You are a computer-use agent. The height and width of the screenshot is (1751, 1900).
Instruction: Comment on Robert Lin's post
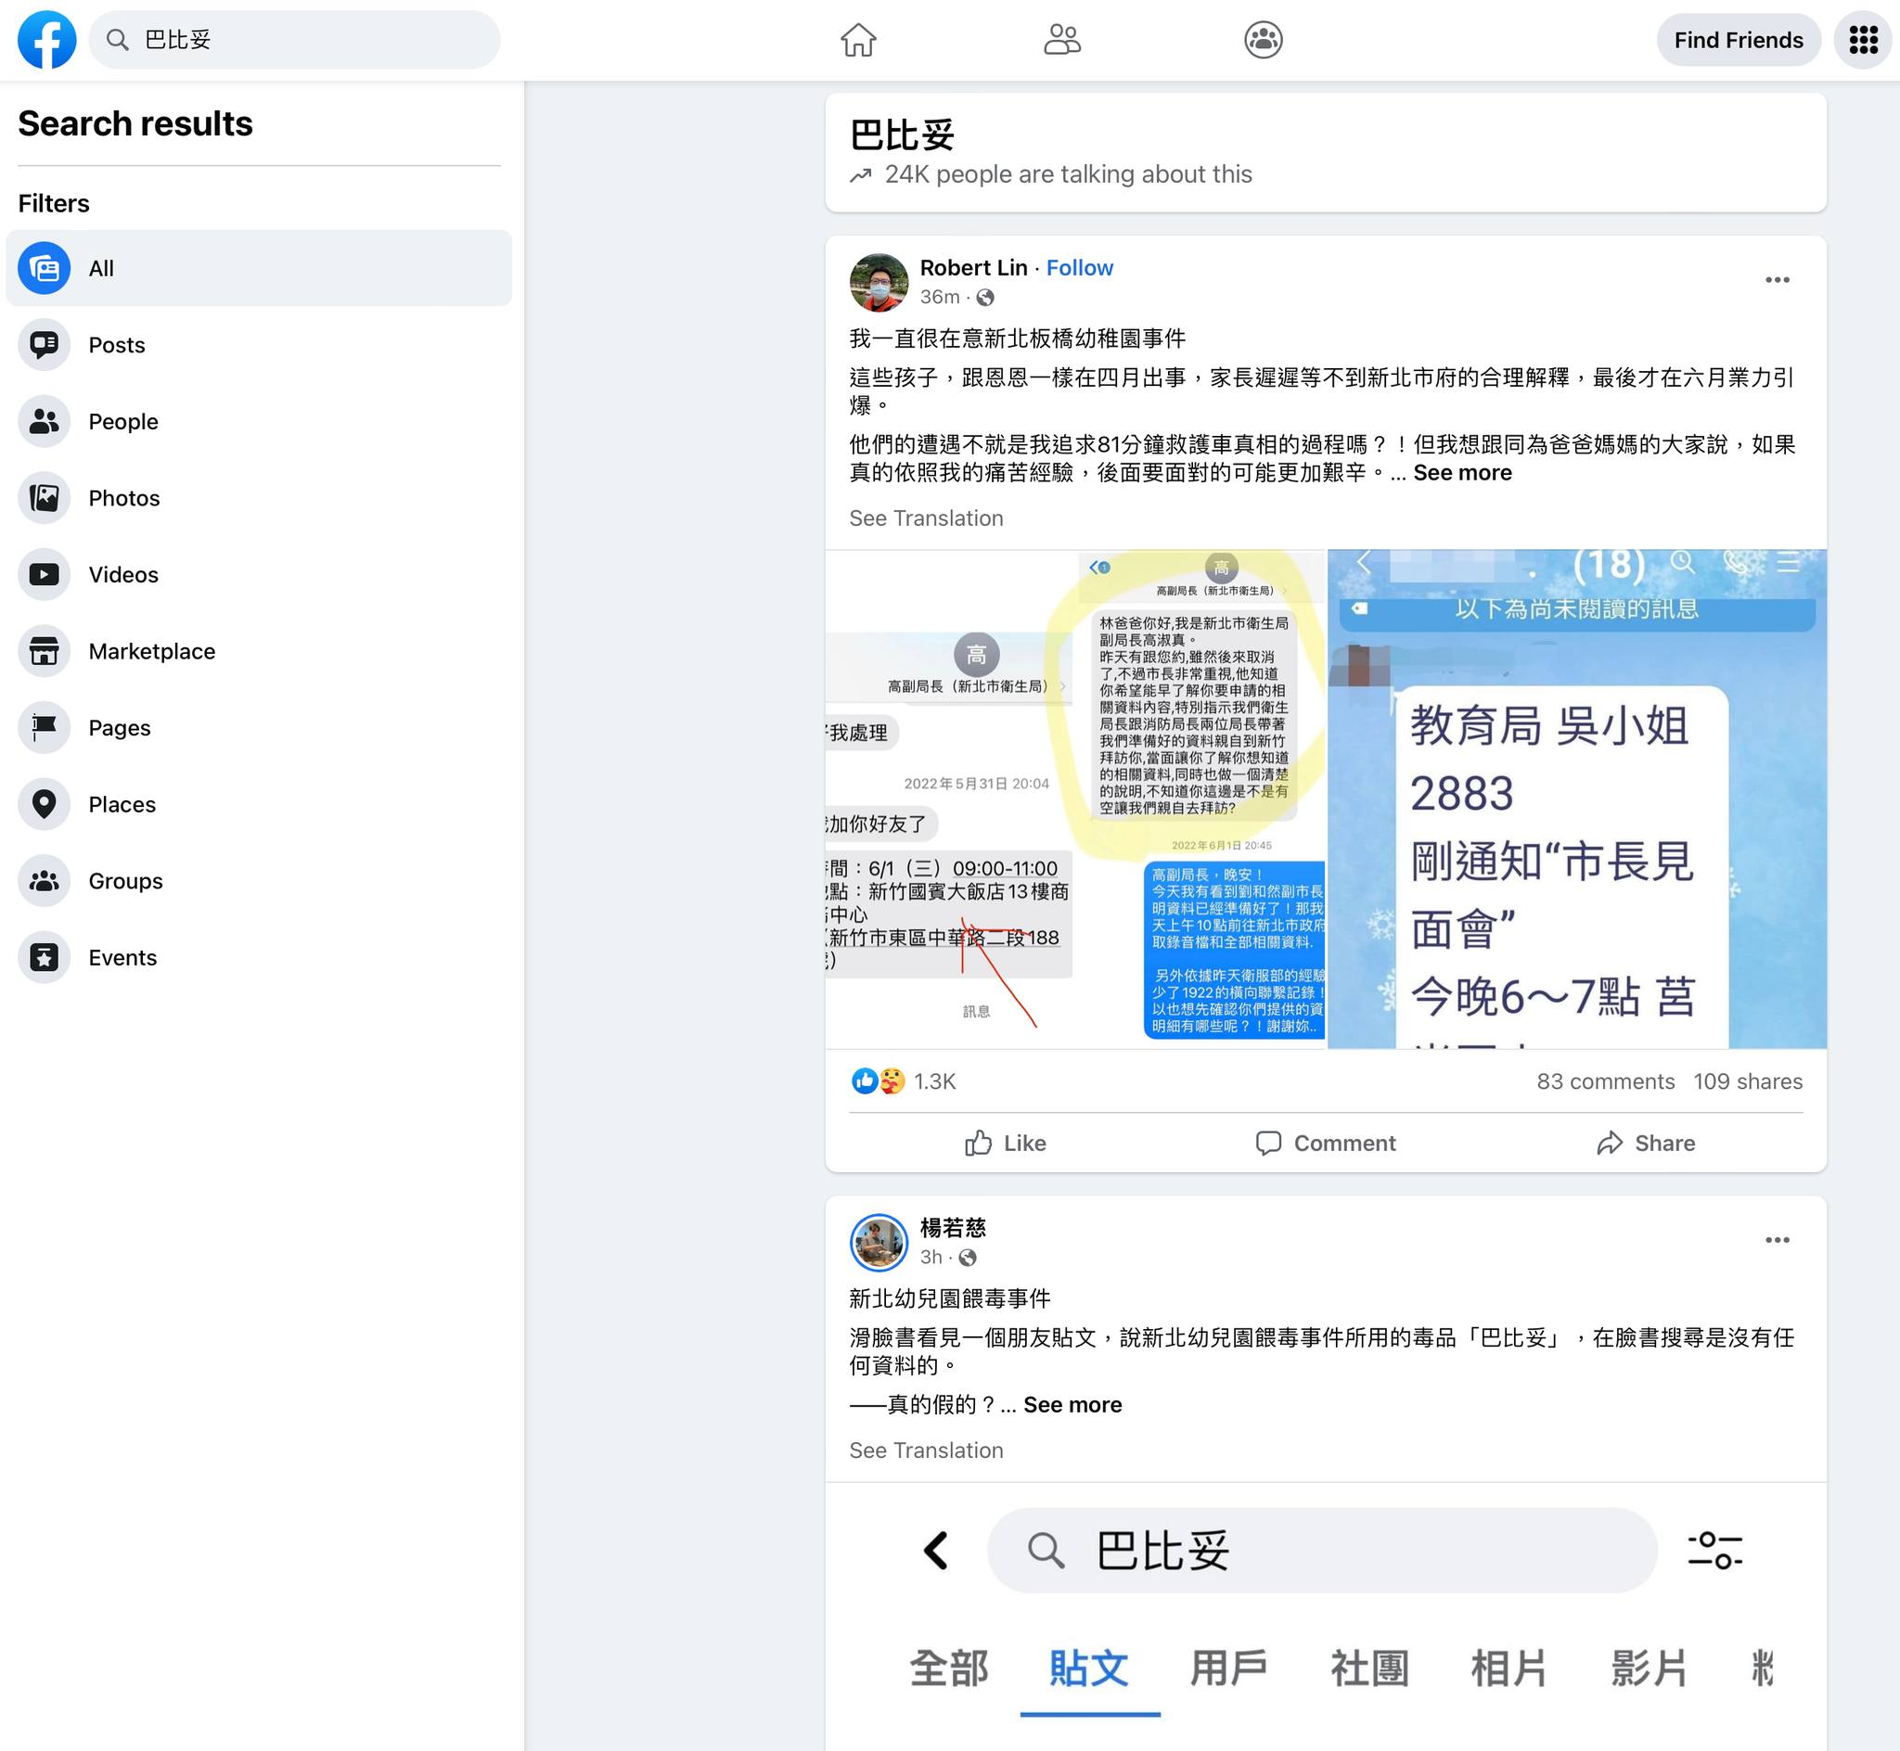coord(1325,1144)
